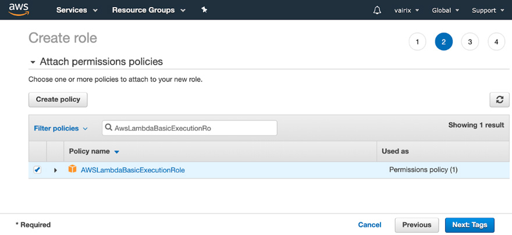Click the orange AWS managed policy box icon
Image resolution: width=512 pixels, height=235 pixels.
(x=72, y=169)
